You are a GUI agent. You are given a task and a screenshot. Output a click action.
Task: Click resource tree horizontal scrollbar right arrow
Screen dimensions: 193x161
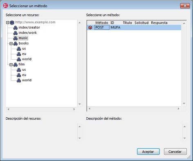(x=74, y=109)
